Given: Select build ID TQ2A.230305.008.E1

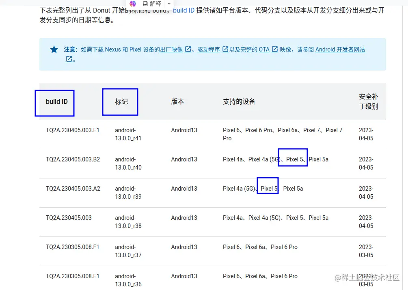Looking at the screenshot, I should click(x=73, y=276).
